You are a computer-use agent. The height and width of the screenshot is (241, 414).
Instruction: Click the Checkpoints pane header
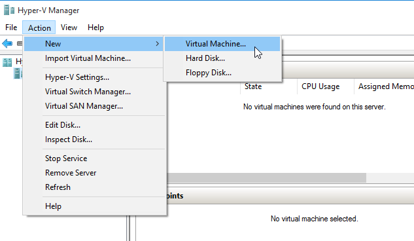pos(290,196)
